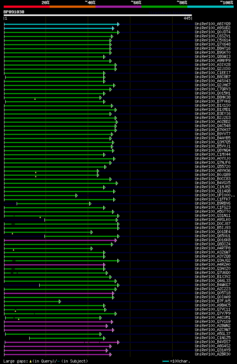Click the cyan 100char scale bar
237x364 pixels.
(x=166, y=361)
